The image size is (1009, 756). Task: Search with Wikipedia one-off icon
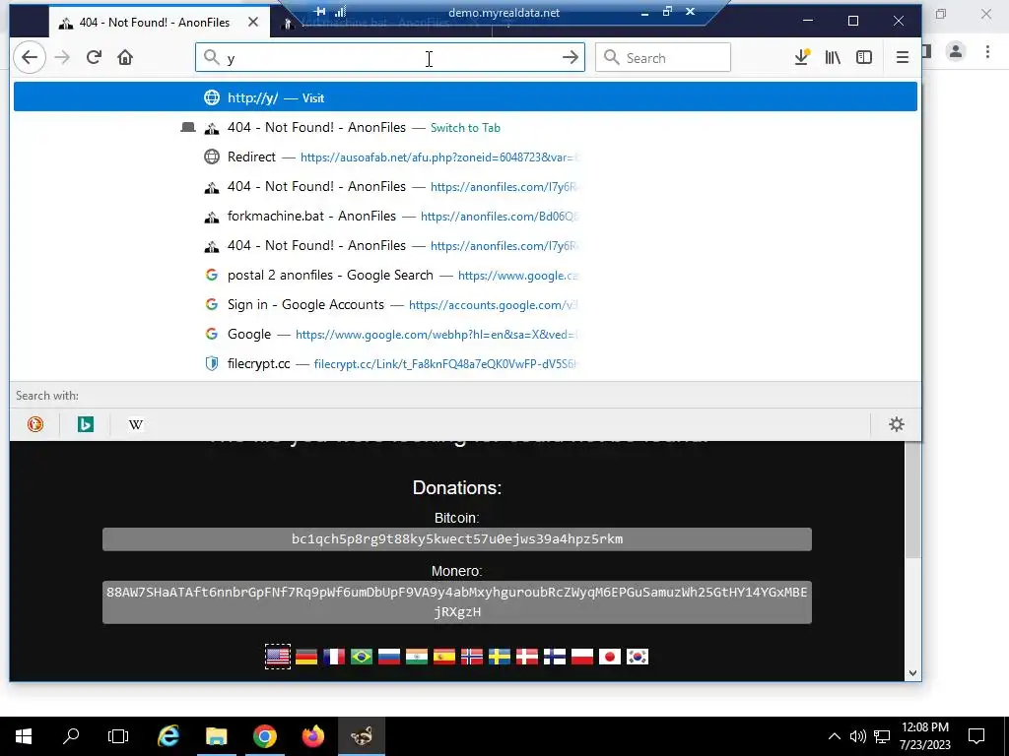click(136, 424)
